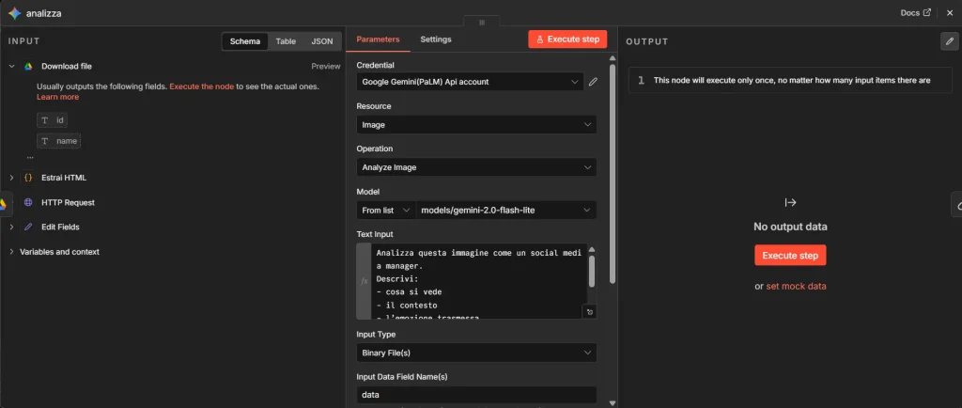Click the Google Drive icon of Download file
The image size is (962, 408).
(x=28, y=66)
